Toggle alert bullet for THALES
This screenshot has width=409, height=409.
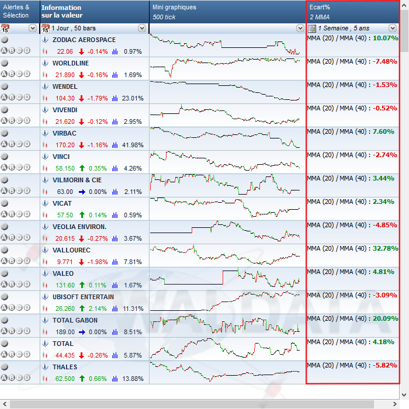click(x=5, y=367)
